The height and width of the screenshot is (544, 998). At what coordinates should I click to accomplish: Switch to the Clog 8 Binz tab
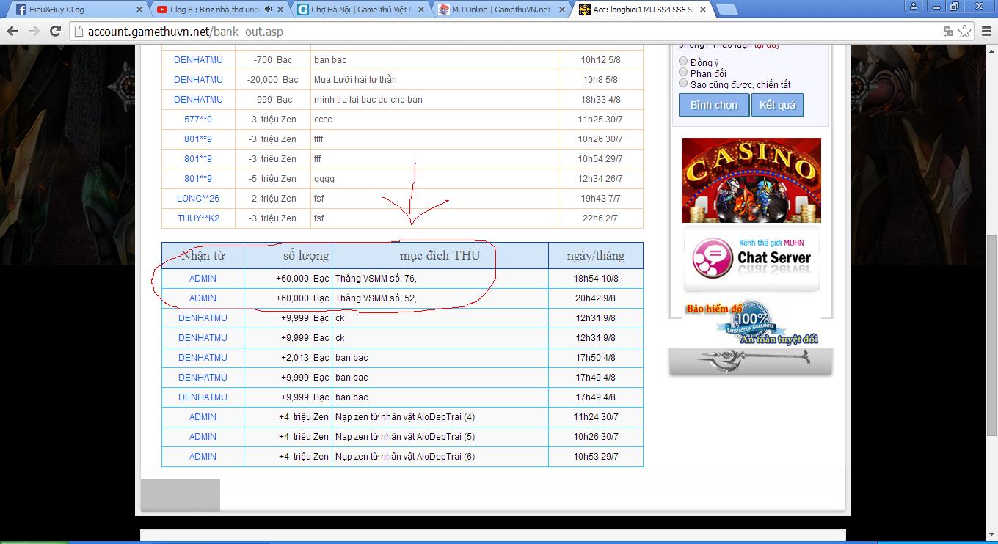[217, 10]
